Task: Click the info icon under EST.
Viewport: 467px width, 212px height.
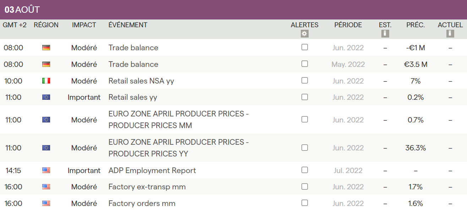Action: click(x=385, y=34)
